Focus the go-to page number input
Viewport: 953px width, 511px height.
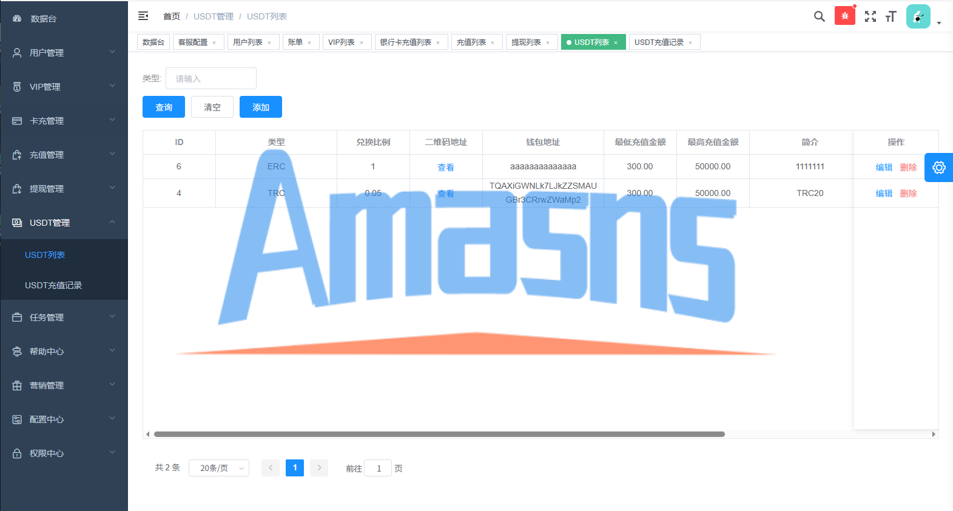tap(378, 468)
